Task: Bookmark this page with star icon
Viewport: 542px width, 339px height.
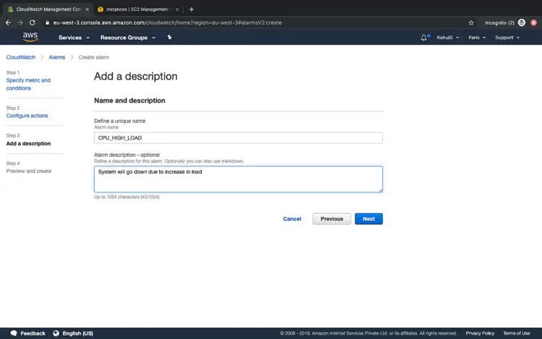Action: (471, 22)
